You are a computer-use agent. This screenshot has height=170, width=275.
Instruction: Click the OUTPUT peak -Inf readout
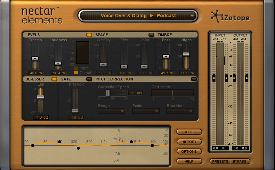(240, 39)
